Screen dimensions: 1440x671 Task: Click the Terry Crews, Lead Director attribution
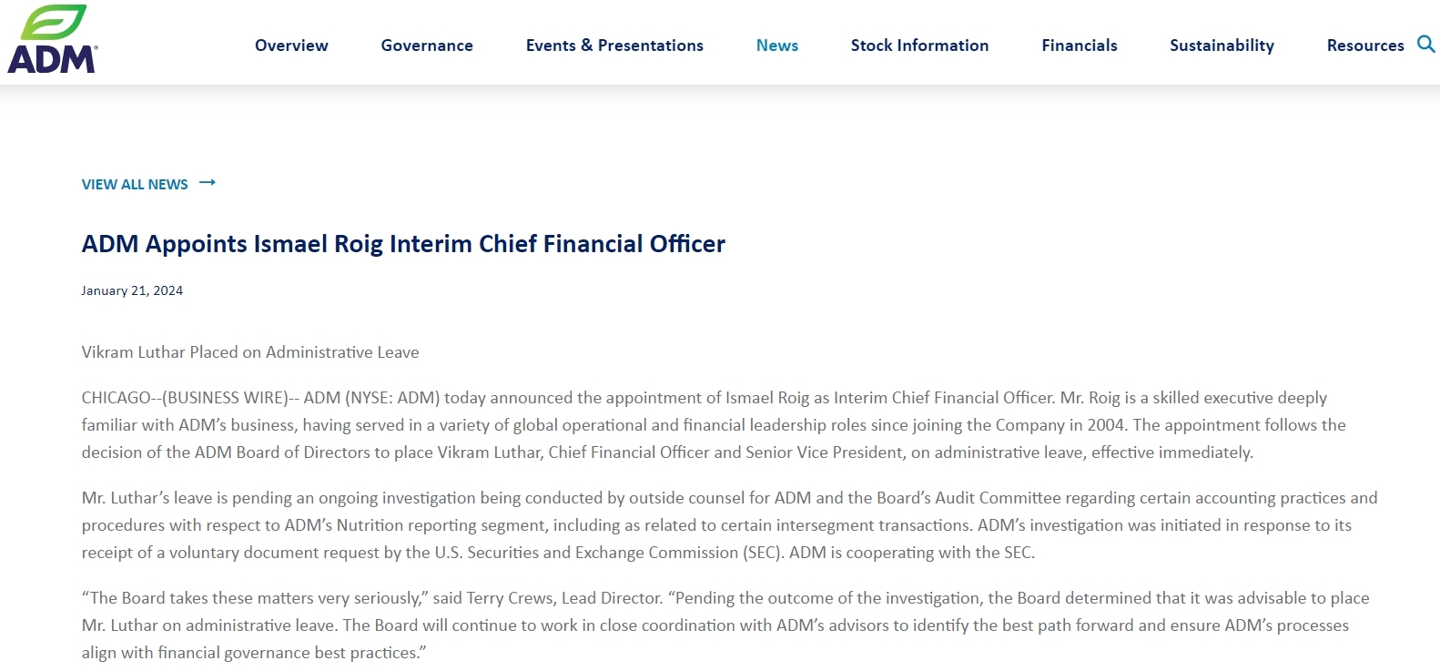pyautogui.click(x=564, y=598)
